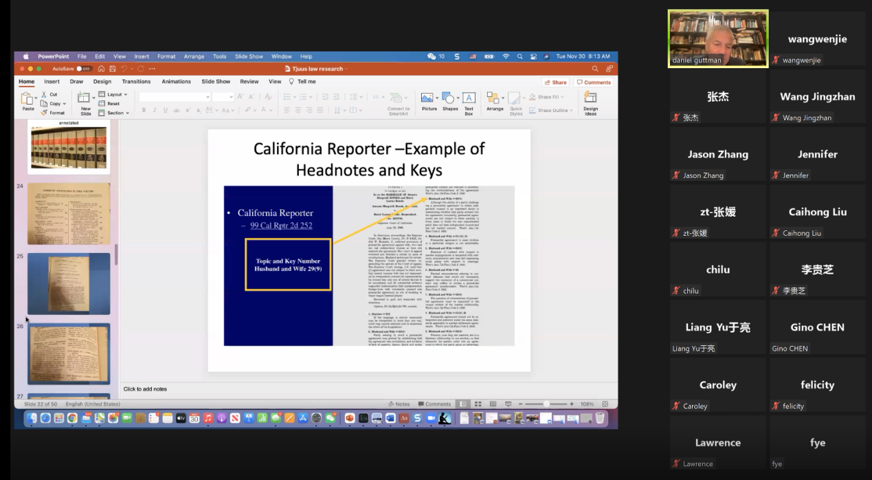Open the Shapes gallery
Screen dimensions: 872x480
click(450, 100)
